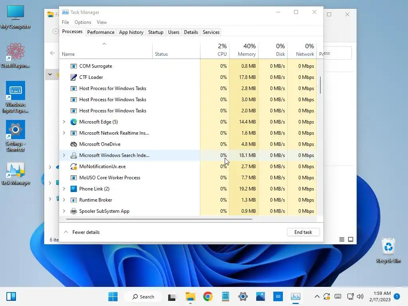Expand the Spooler SubSystem App process
The image size is (408, 306).
click(x=64, y=211)
